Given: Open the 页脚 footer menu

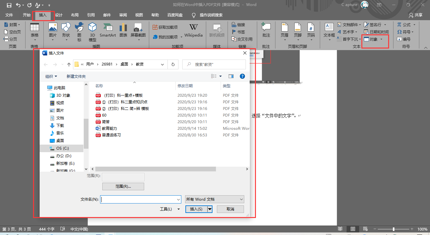Looking at the screenshot, I should click(298, 32).
